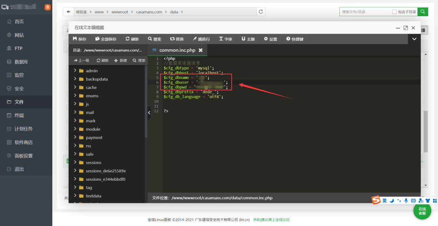Screen dimensions: 438x226
Task: Toggle include subdirectories checkbox
Action: click(x=394, y=12)
